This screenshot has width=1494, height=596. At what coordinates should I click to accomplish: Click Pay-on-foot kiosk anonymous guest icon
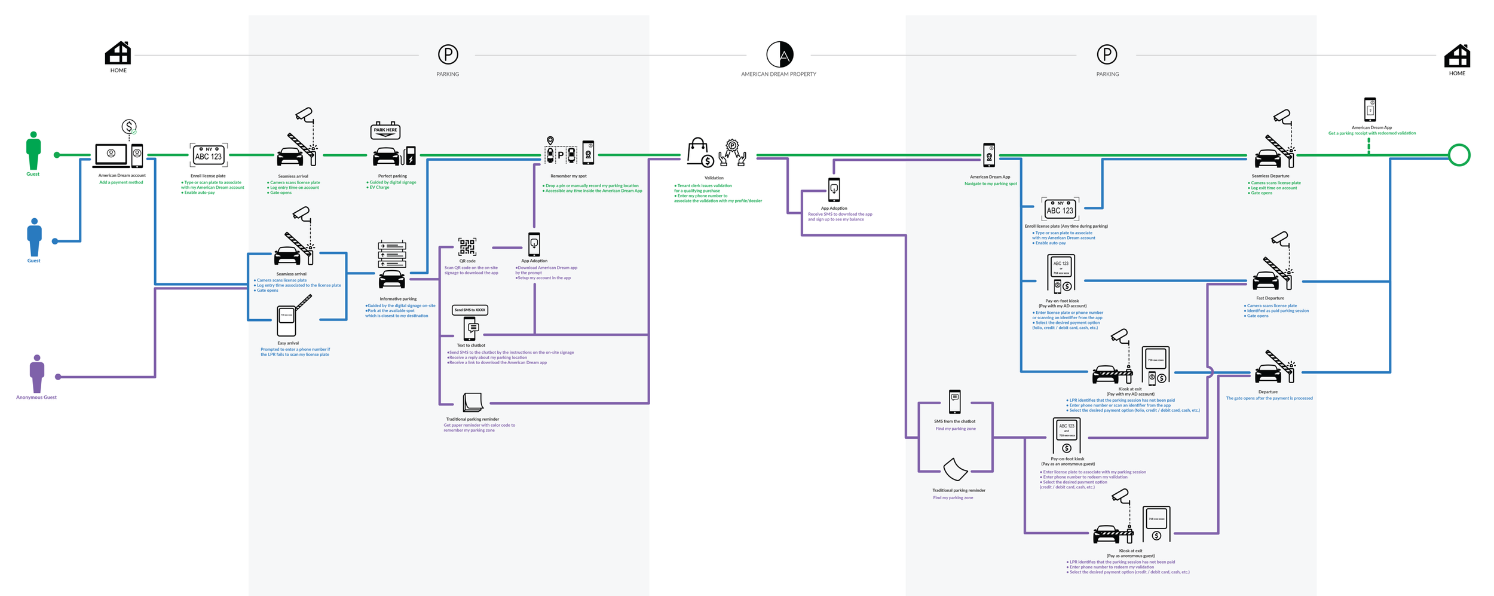(x=1066, y=436)
